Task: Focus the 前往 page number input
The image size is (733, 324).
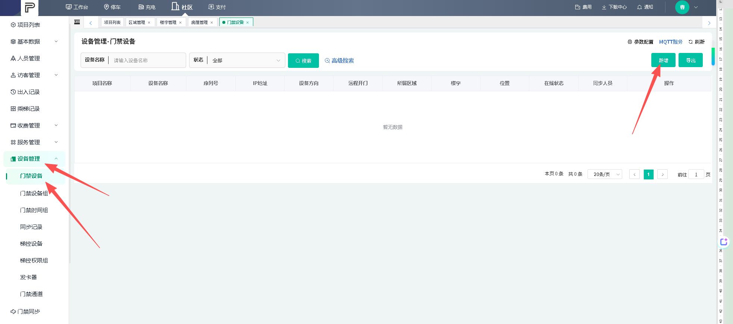Action: coord(696,174)
